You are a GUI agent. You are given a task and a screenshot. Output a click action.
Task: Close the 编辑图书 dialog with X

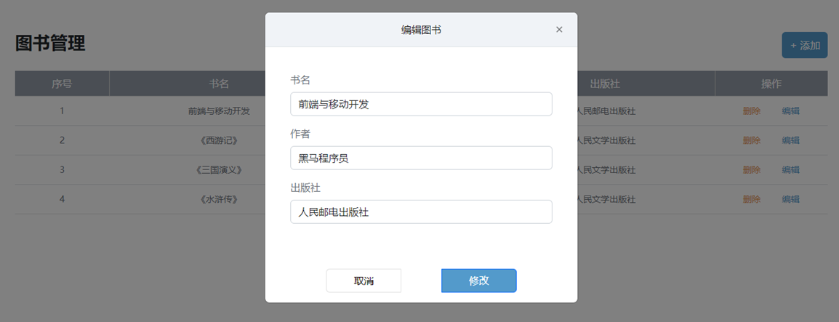pos(559,30)
